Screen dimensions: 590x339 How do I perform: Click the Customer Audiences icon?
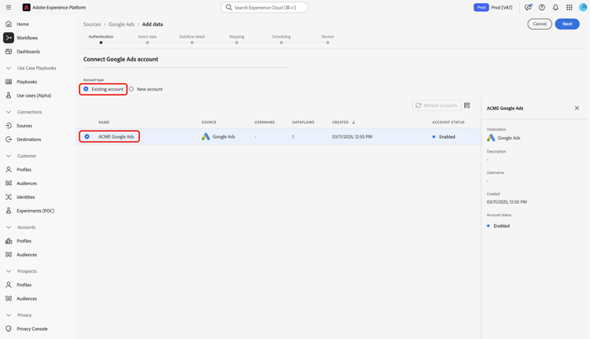(9, 183)
